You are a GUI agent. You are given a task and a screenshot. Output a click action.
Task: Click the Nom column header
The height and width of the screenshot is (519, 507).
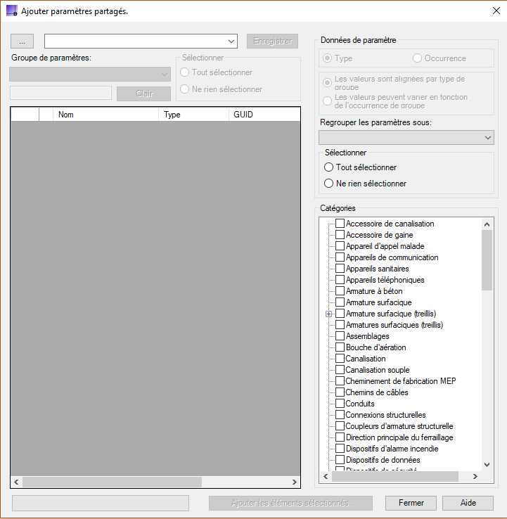[x=106, y=115]
